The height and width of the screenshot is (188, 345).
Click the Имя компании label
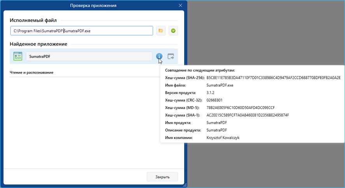(179, 138)
